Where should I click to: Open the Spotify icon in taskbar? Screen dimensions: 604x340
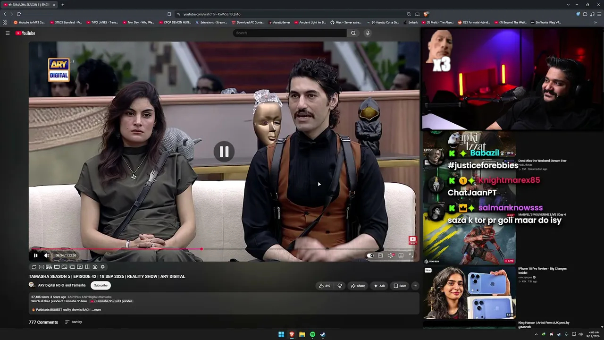(312, 334)
